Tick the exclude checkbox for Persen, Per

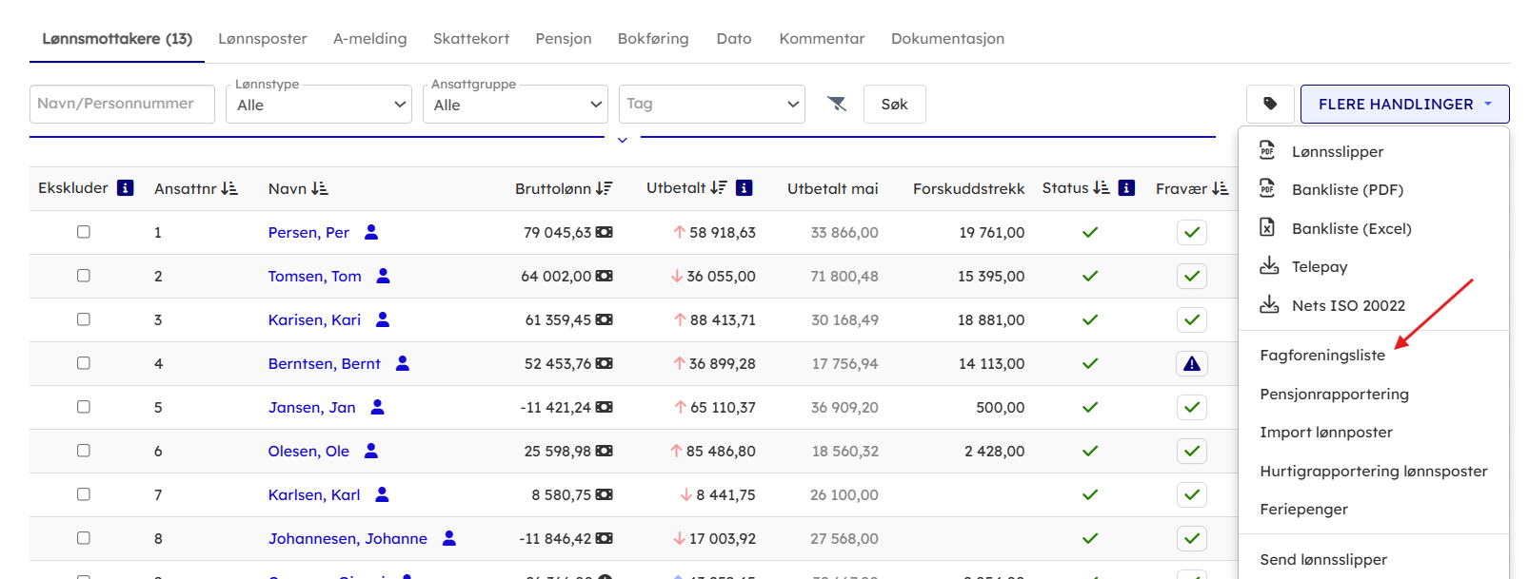click(x=84, y=232)
